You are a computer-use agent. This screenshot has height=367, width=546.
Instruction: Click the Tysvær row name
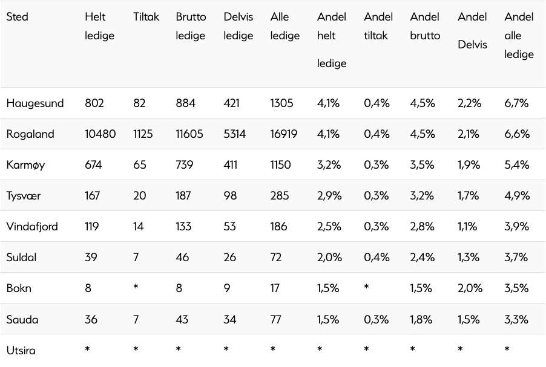pos(24,195)
